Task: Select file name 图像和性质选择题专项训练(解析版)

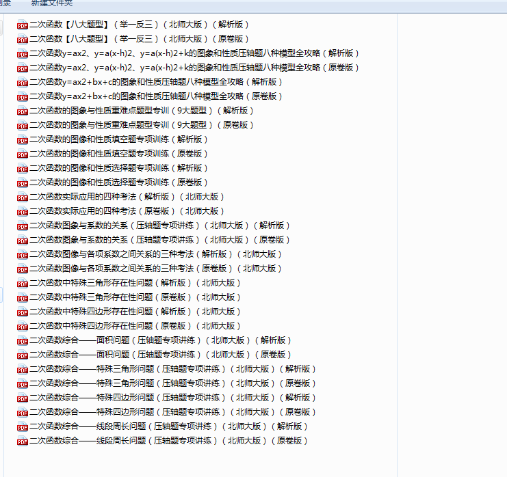Action: [118, 168]
